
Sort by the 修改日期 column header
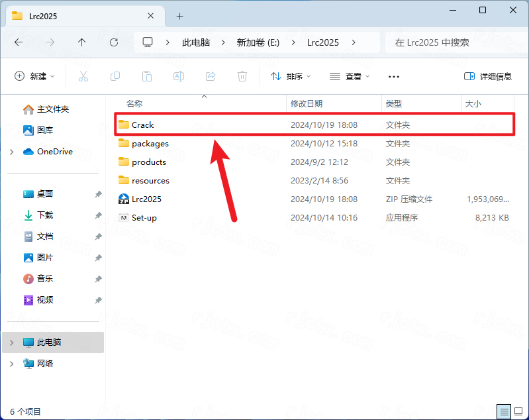coord(307,104)
